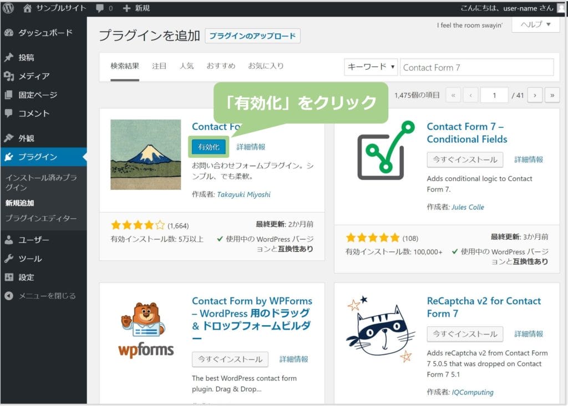The height and width of the screenshot is (406, 568).
Task: Click the プラグイン plug icon in sidebar
Action: coord(9,157)
